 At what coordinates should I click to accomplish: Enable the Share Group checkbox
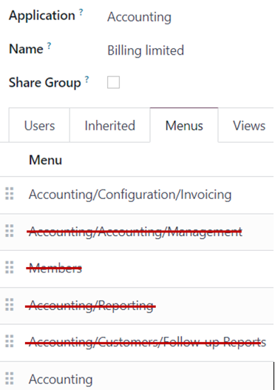(113, 82)
